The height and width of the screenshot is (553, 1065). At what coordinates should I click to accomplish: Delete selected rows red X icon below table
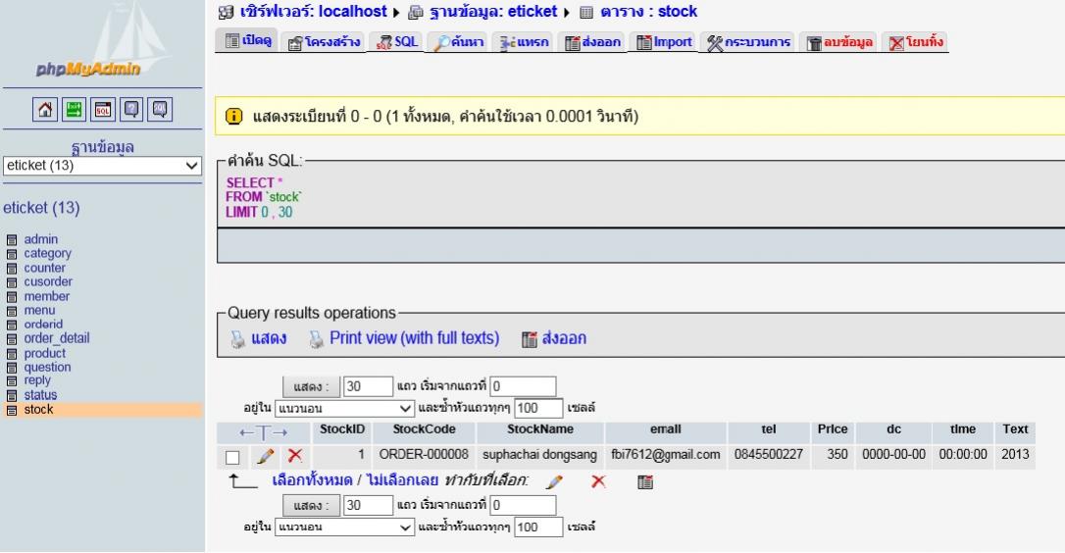tap(597, 481)
